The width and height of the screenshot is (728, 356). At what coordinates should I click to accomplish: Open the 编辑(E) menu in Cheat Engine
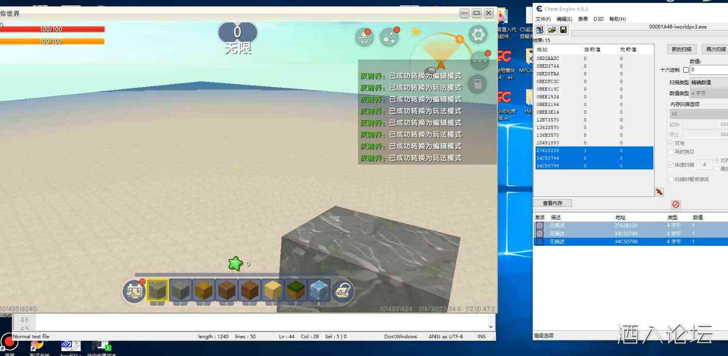tap(564, 19)
